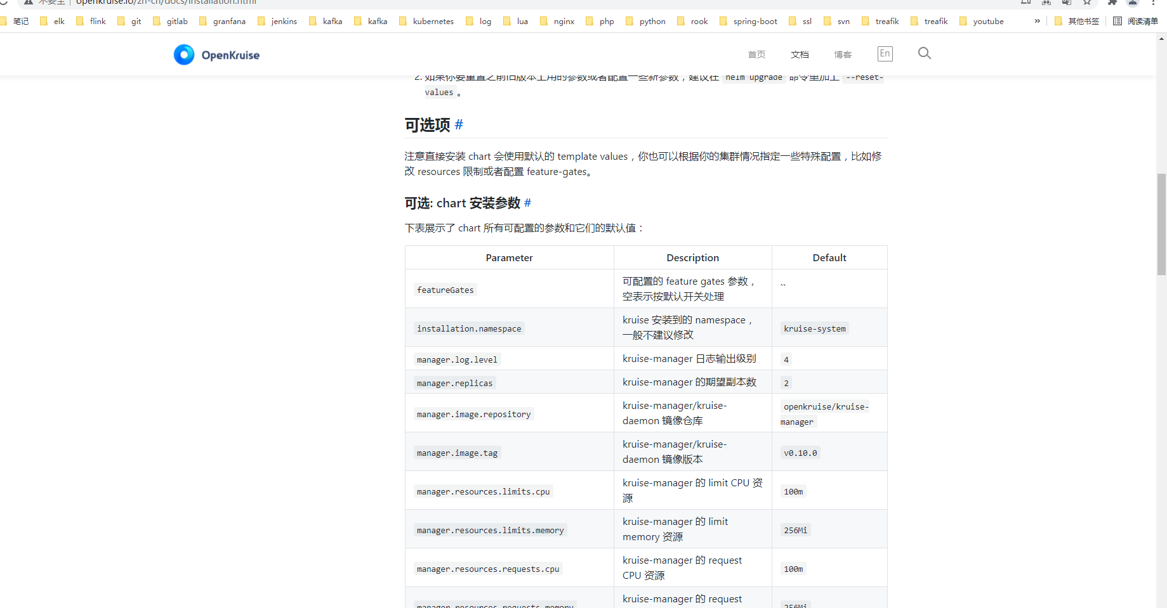Click the Description column header
This screenshot has height=608, width=1167.
coord(692,258)
